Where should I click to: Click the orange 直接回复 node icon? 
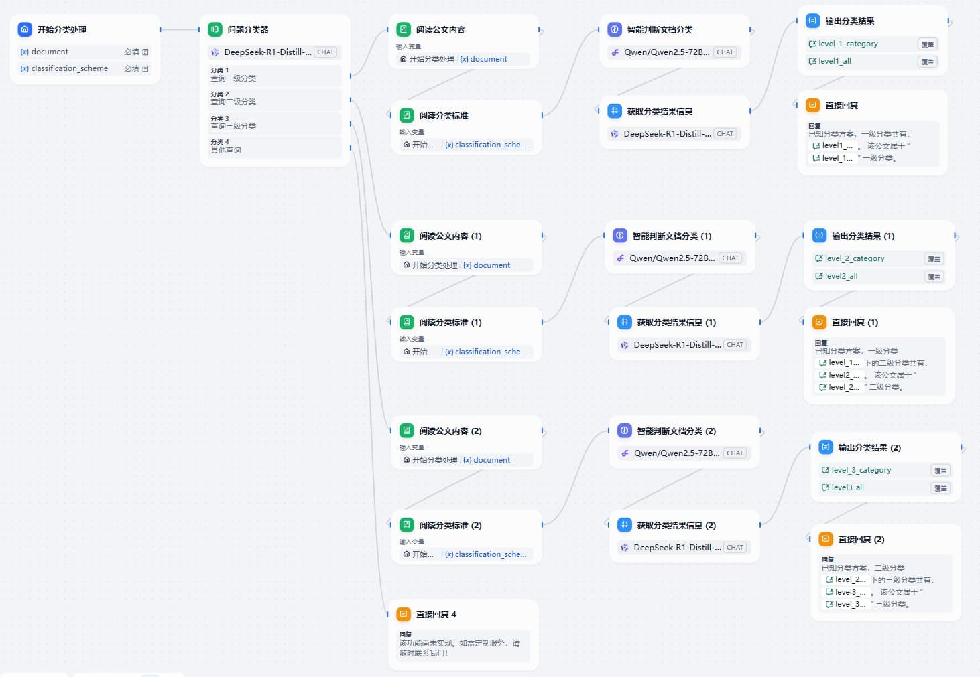812,105
